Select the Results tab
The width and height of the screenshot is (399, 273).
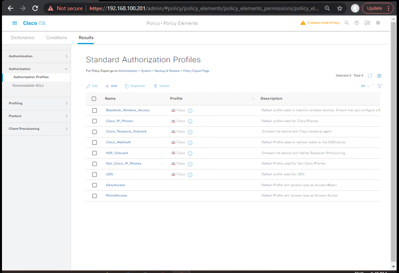pos(86,38)
